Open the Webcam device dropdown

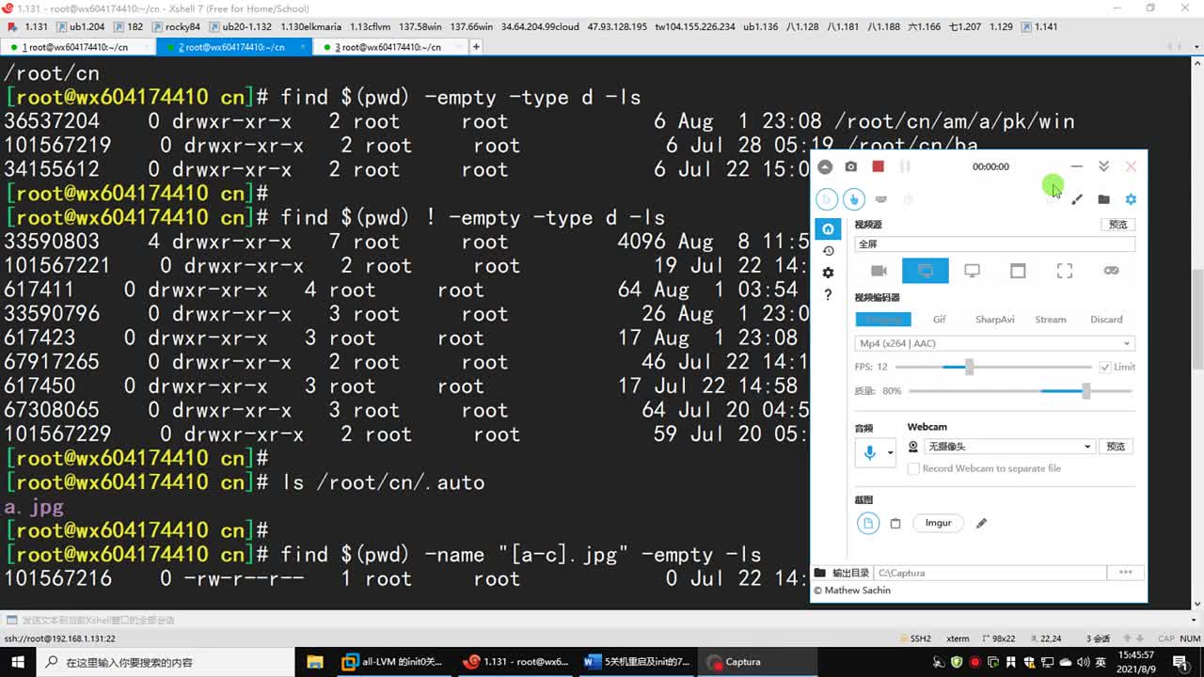click(1008, 447)
